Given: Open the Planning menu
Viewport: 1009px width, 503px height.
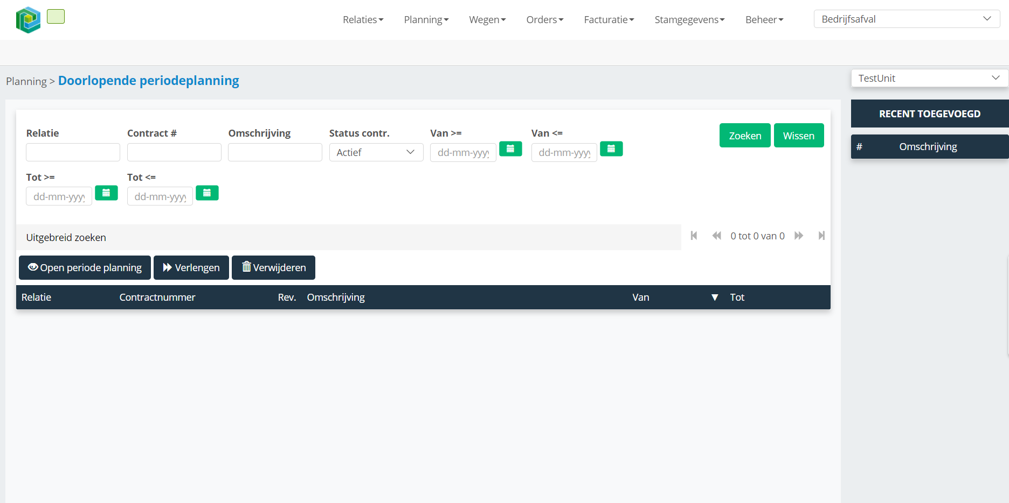Looking at the screenshot, I should (426, 20).
